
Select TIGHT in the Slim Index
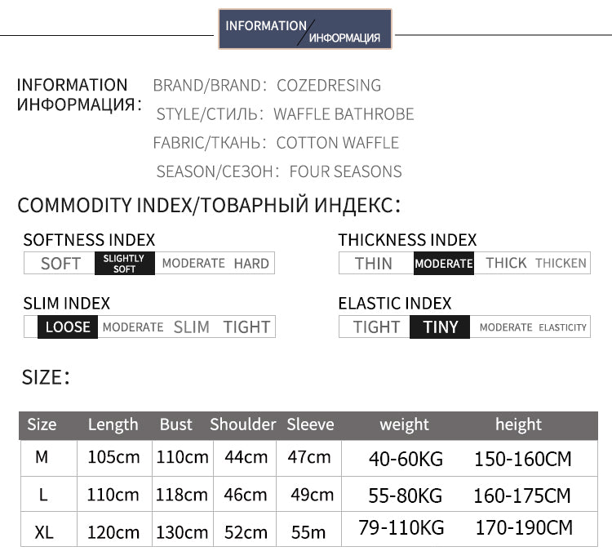pyautogui.click(x=246, y=327)
